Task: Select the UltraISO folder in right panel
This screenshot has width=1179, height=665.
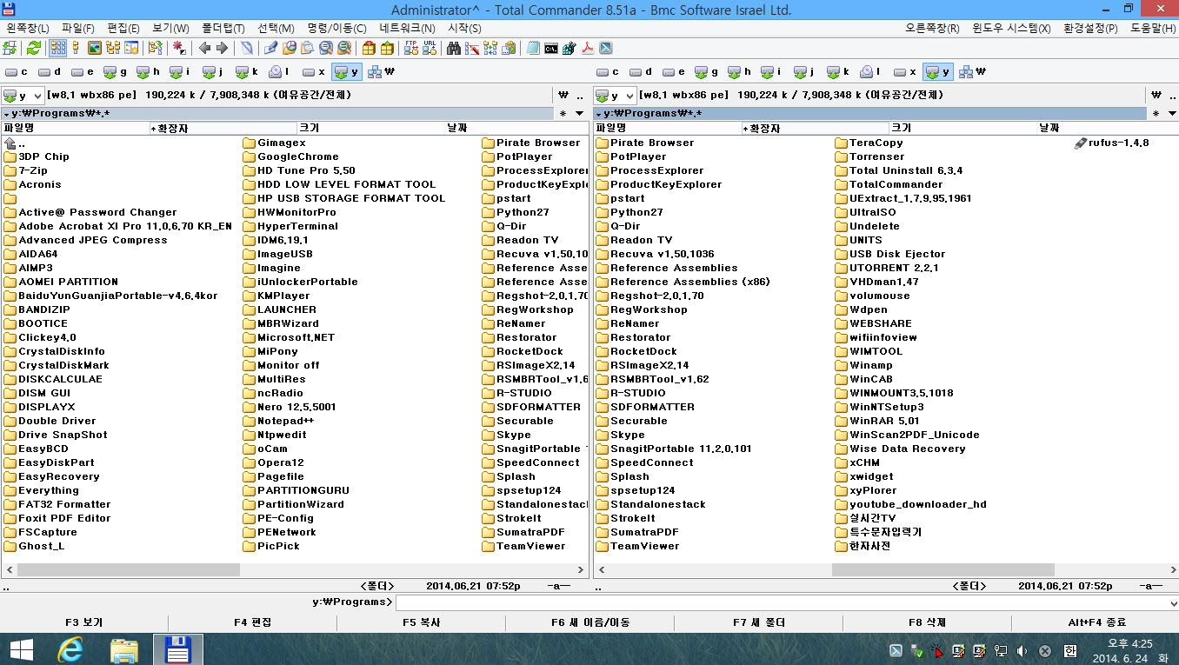Action: click(864, 212)
